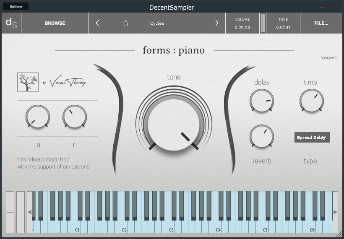This screenshot has width=344, height=239.
Task: Open the Spread Delay type dropdown
Action: pyautogui.click(x=312, y=138)
